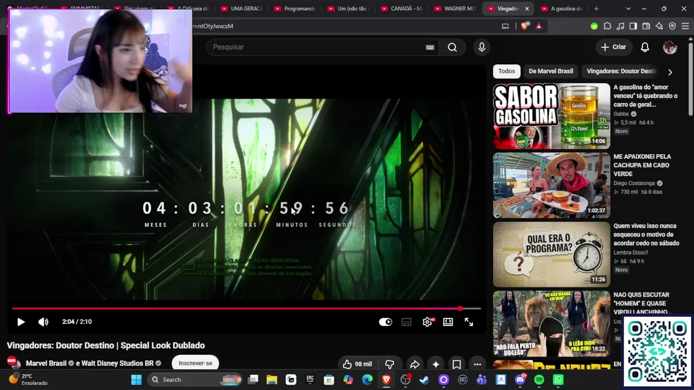Open more actions menu below the video

[477, 364]
